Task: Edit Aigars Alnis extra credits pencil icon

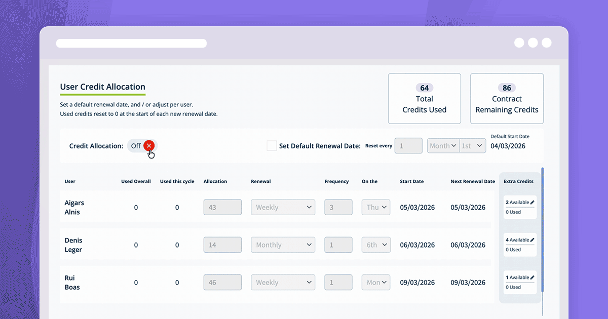Action: click(x=532, y=203)
